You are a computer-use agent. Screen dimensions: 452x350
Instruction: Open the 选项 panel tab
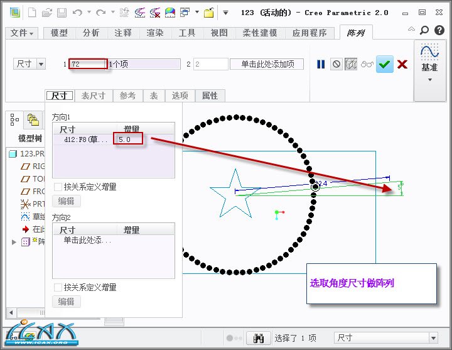click(180, 96)
